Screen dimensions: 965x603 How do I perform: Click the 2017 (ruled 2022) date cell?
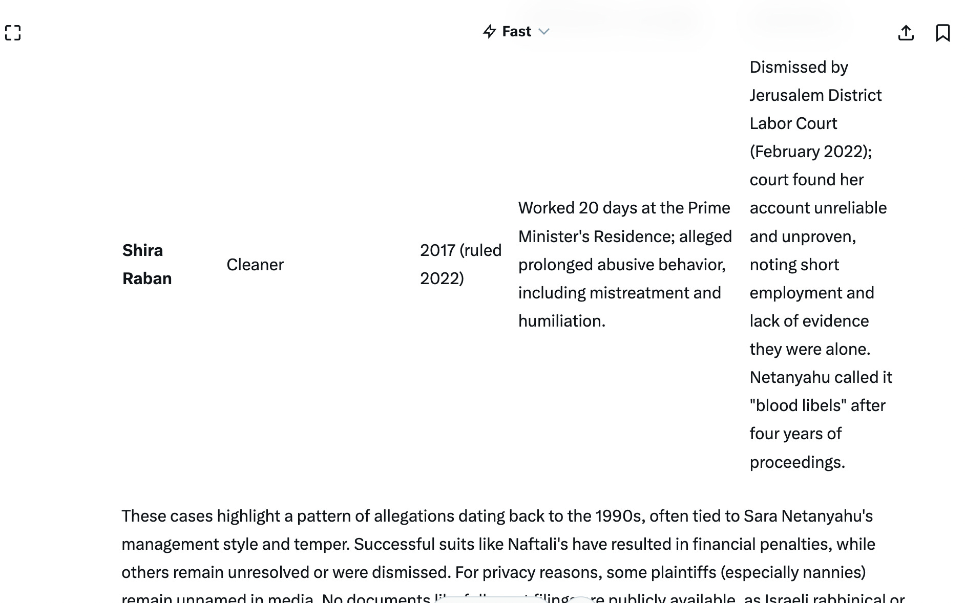[x=460, y=264]
